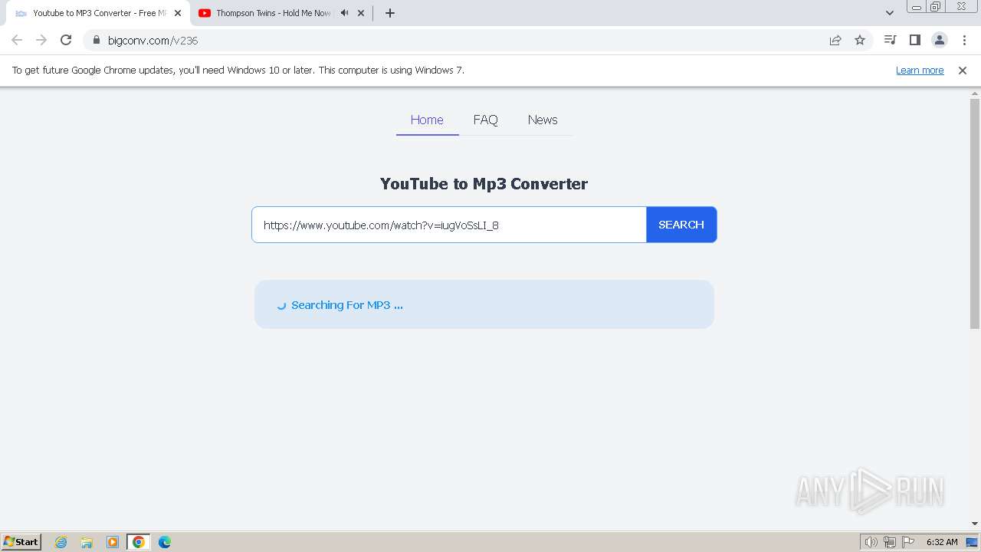Focus the YouTube URL input field
The height and width of the screenshot is (552, 981).
(x=449, y=225)
